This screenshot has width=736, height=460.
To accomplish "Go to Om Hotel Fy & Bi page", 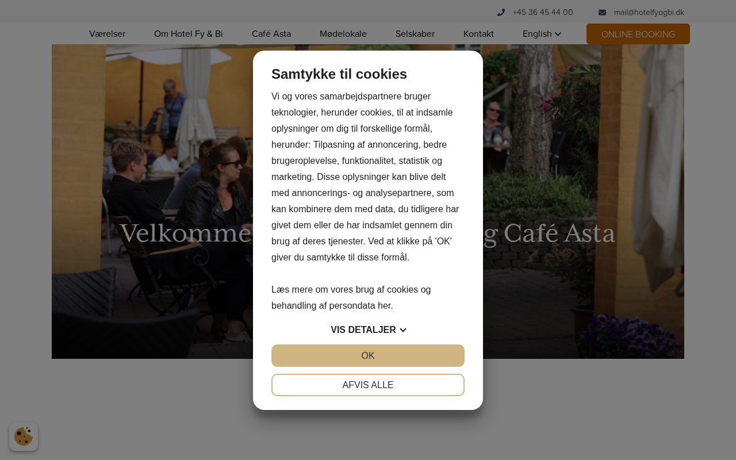I will tap(189, 34).
